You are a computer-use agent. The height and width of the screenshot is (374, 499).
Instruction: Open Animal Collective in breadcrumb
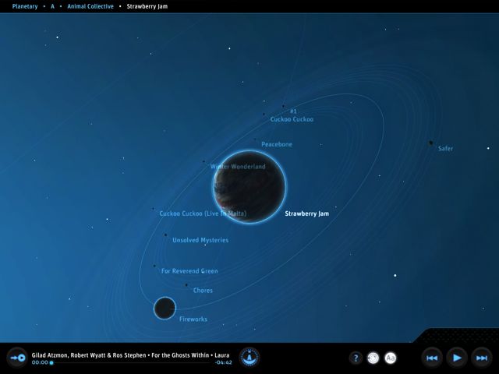[x=90, y=6]
